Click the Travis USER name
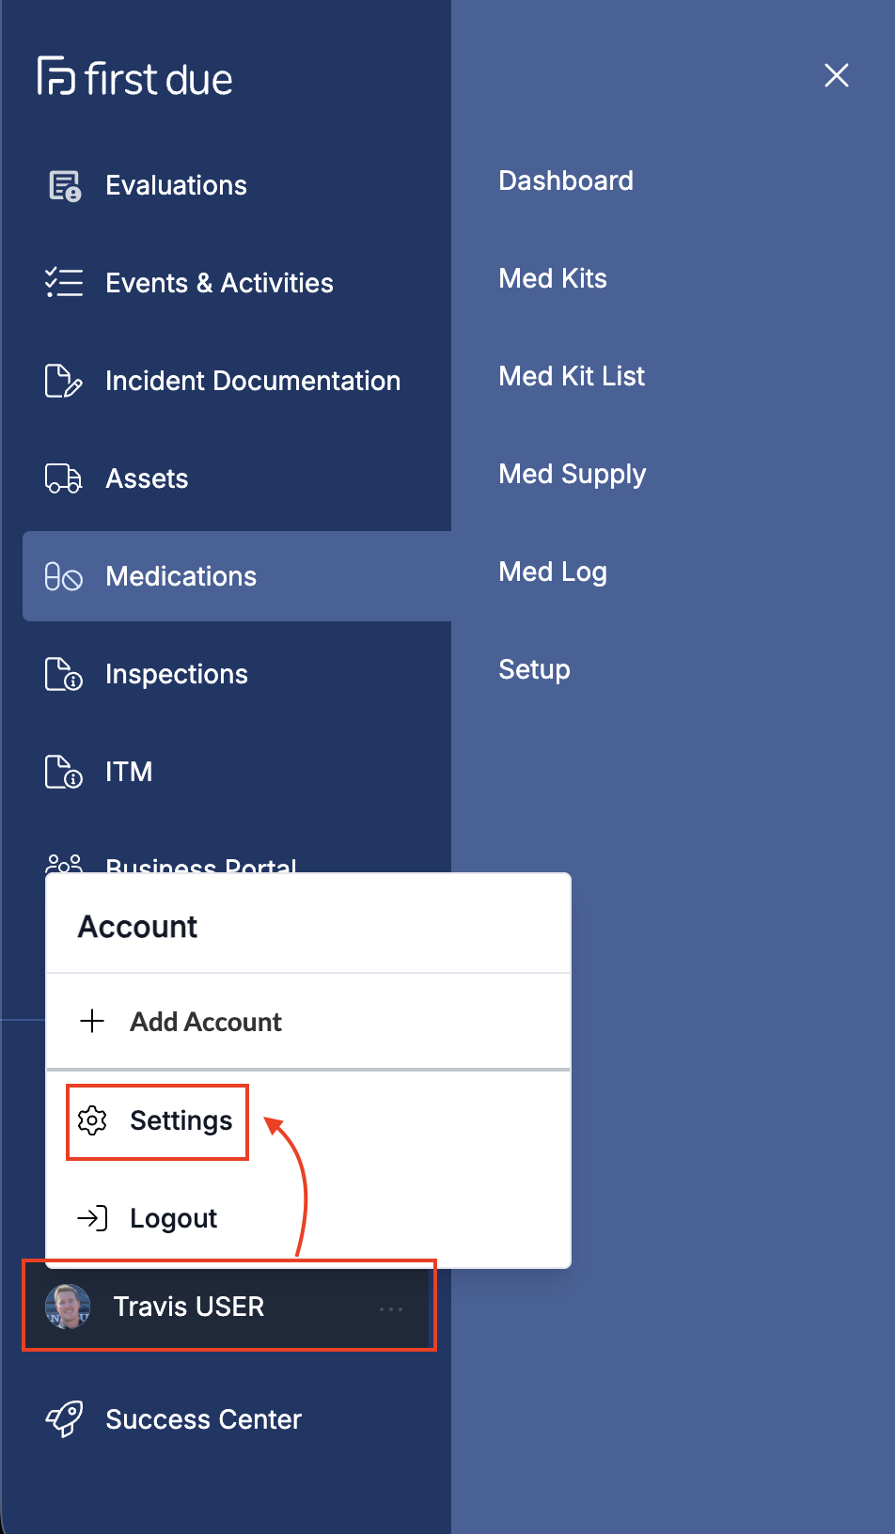Viewport: 895px width, 1534px height. pyautogui.click(x=189, y=1307)
